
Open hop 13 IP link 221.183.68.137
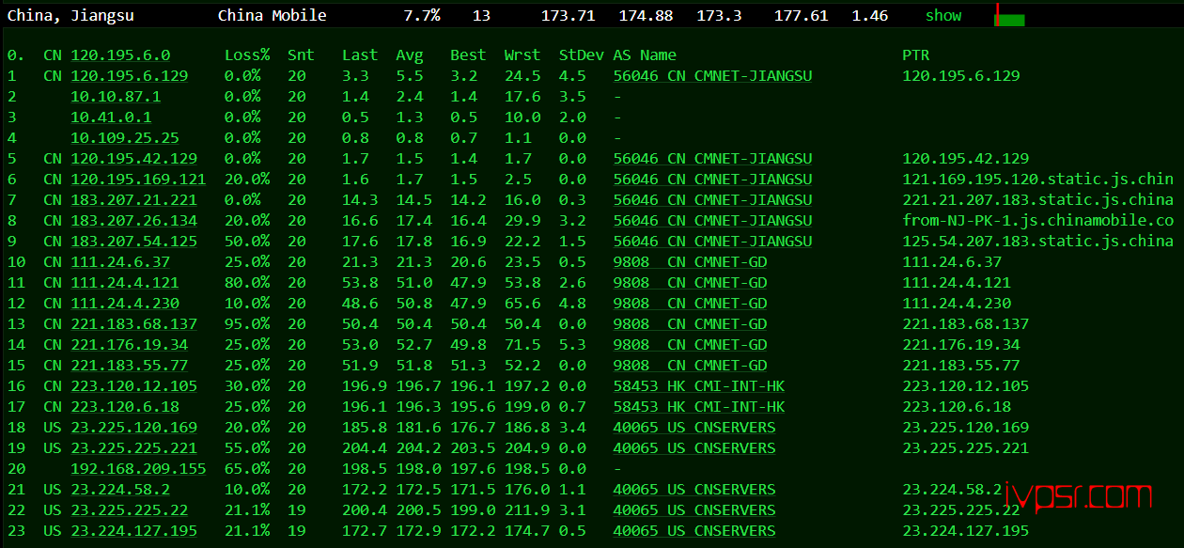(133, 324)
